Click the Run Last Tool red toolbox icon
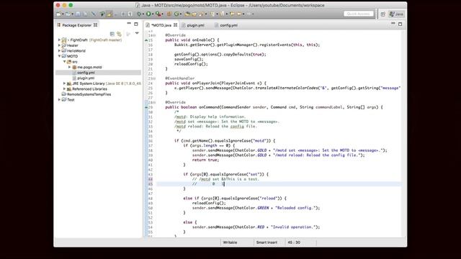The image size is (461, 259). click(x=158, y=14)
